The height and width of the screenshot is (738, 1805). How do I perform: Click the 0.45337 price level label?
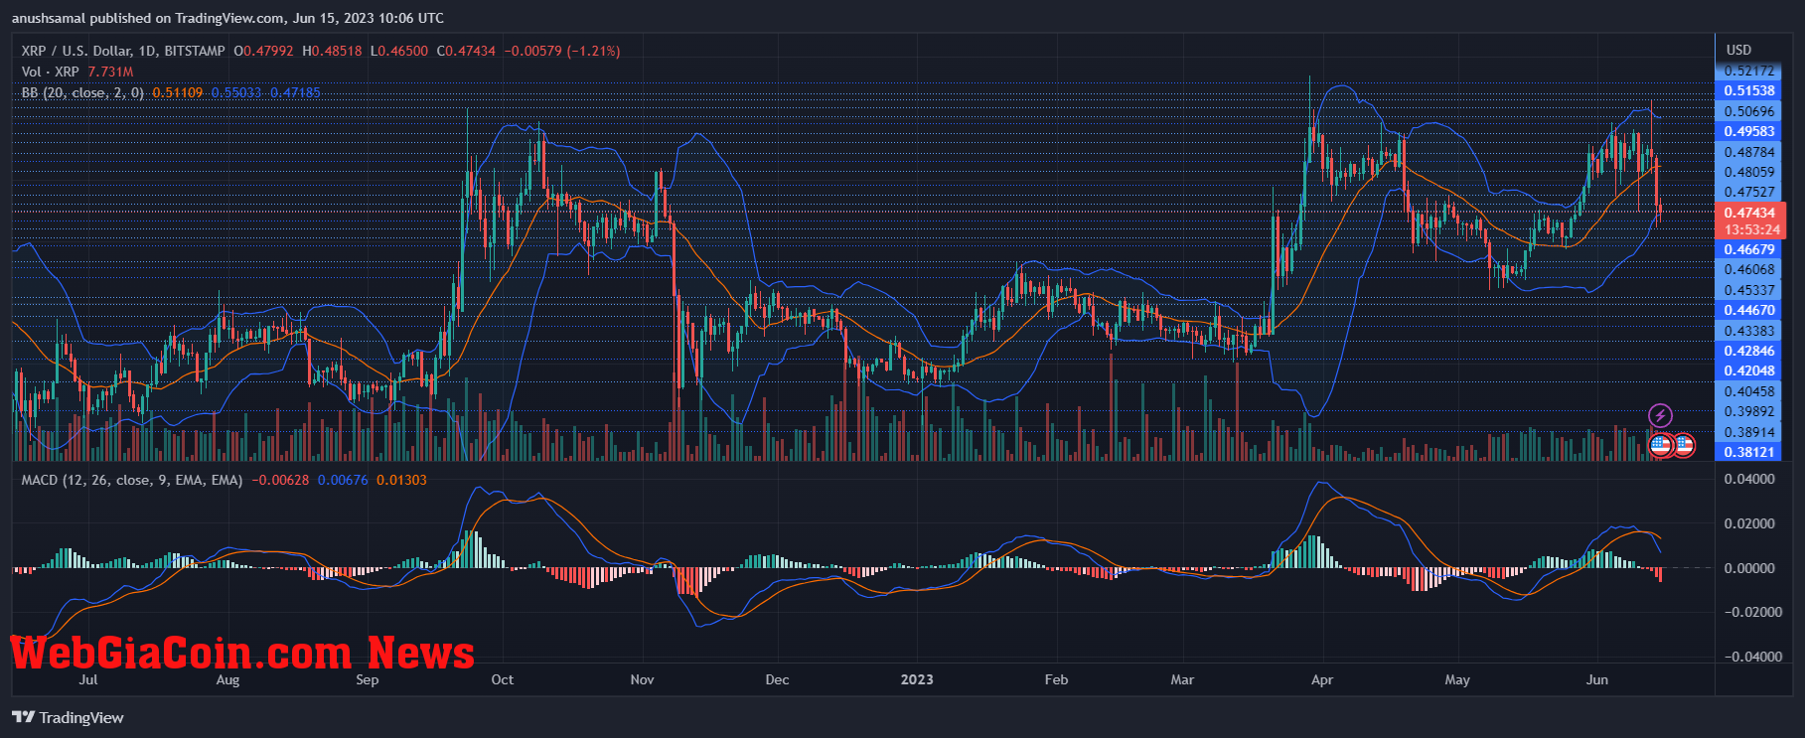point(1748,290)
